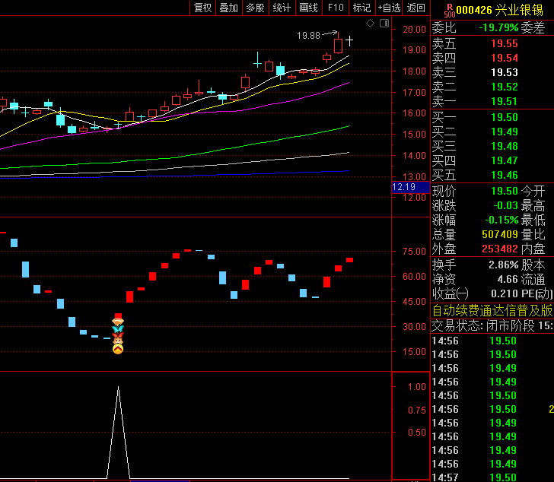The image size is (554, 482).
Task: Click the 返回 back button
Action: pyautogui.click(x=415, y=8)
